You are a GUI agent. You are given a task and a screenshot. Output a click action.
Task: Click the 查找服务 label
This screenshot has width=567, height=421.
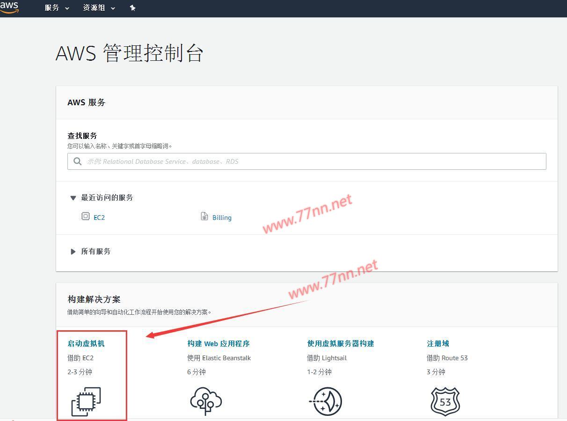pos(82,136)
